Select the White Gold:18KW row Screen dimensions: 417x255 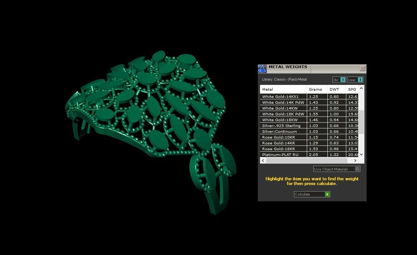tap(309, 120)
